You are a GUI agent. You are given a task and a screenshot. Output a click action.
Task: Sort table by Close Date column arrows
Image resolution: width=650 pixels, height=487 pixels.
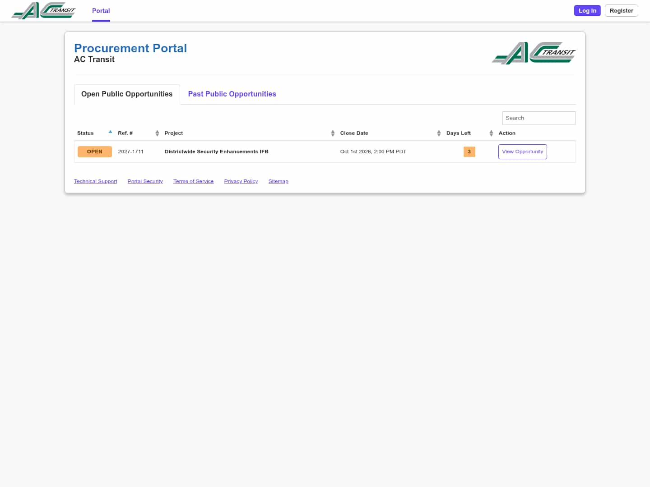(x=439, y=133)
